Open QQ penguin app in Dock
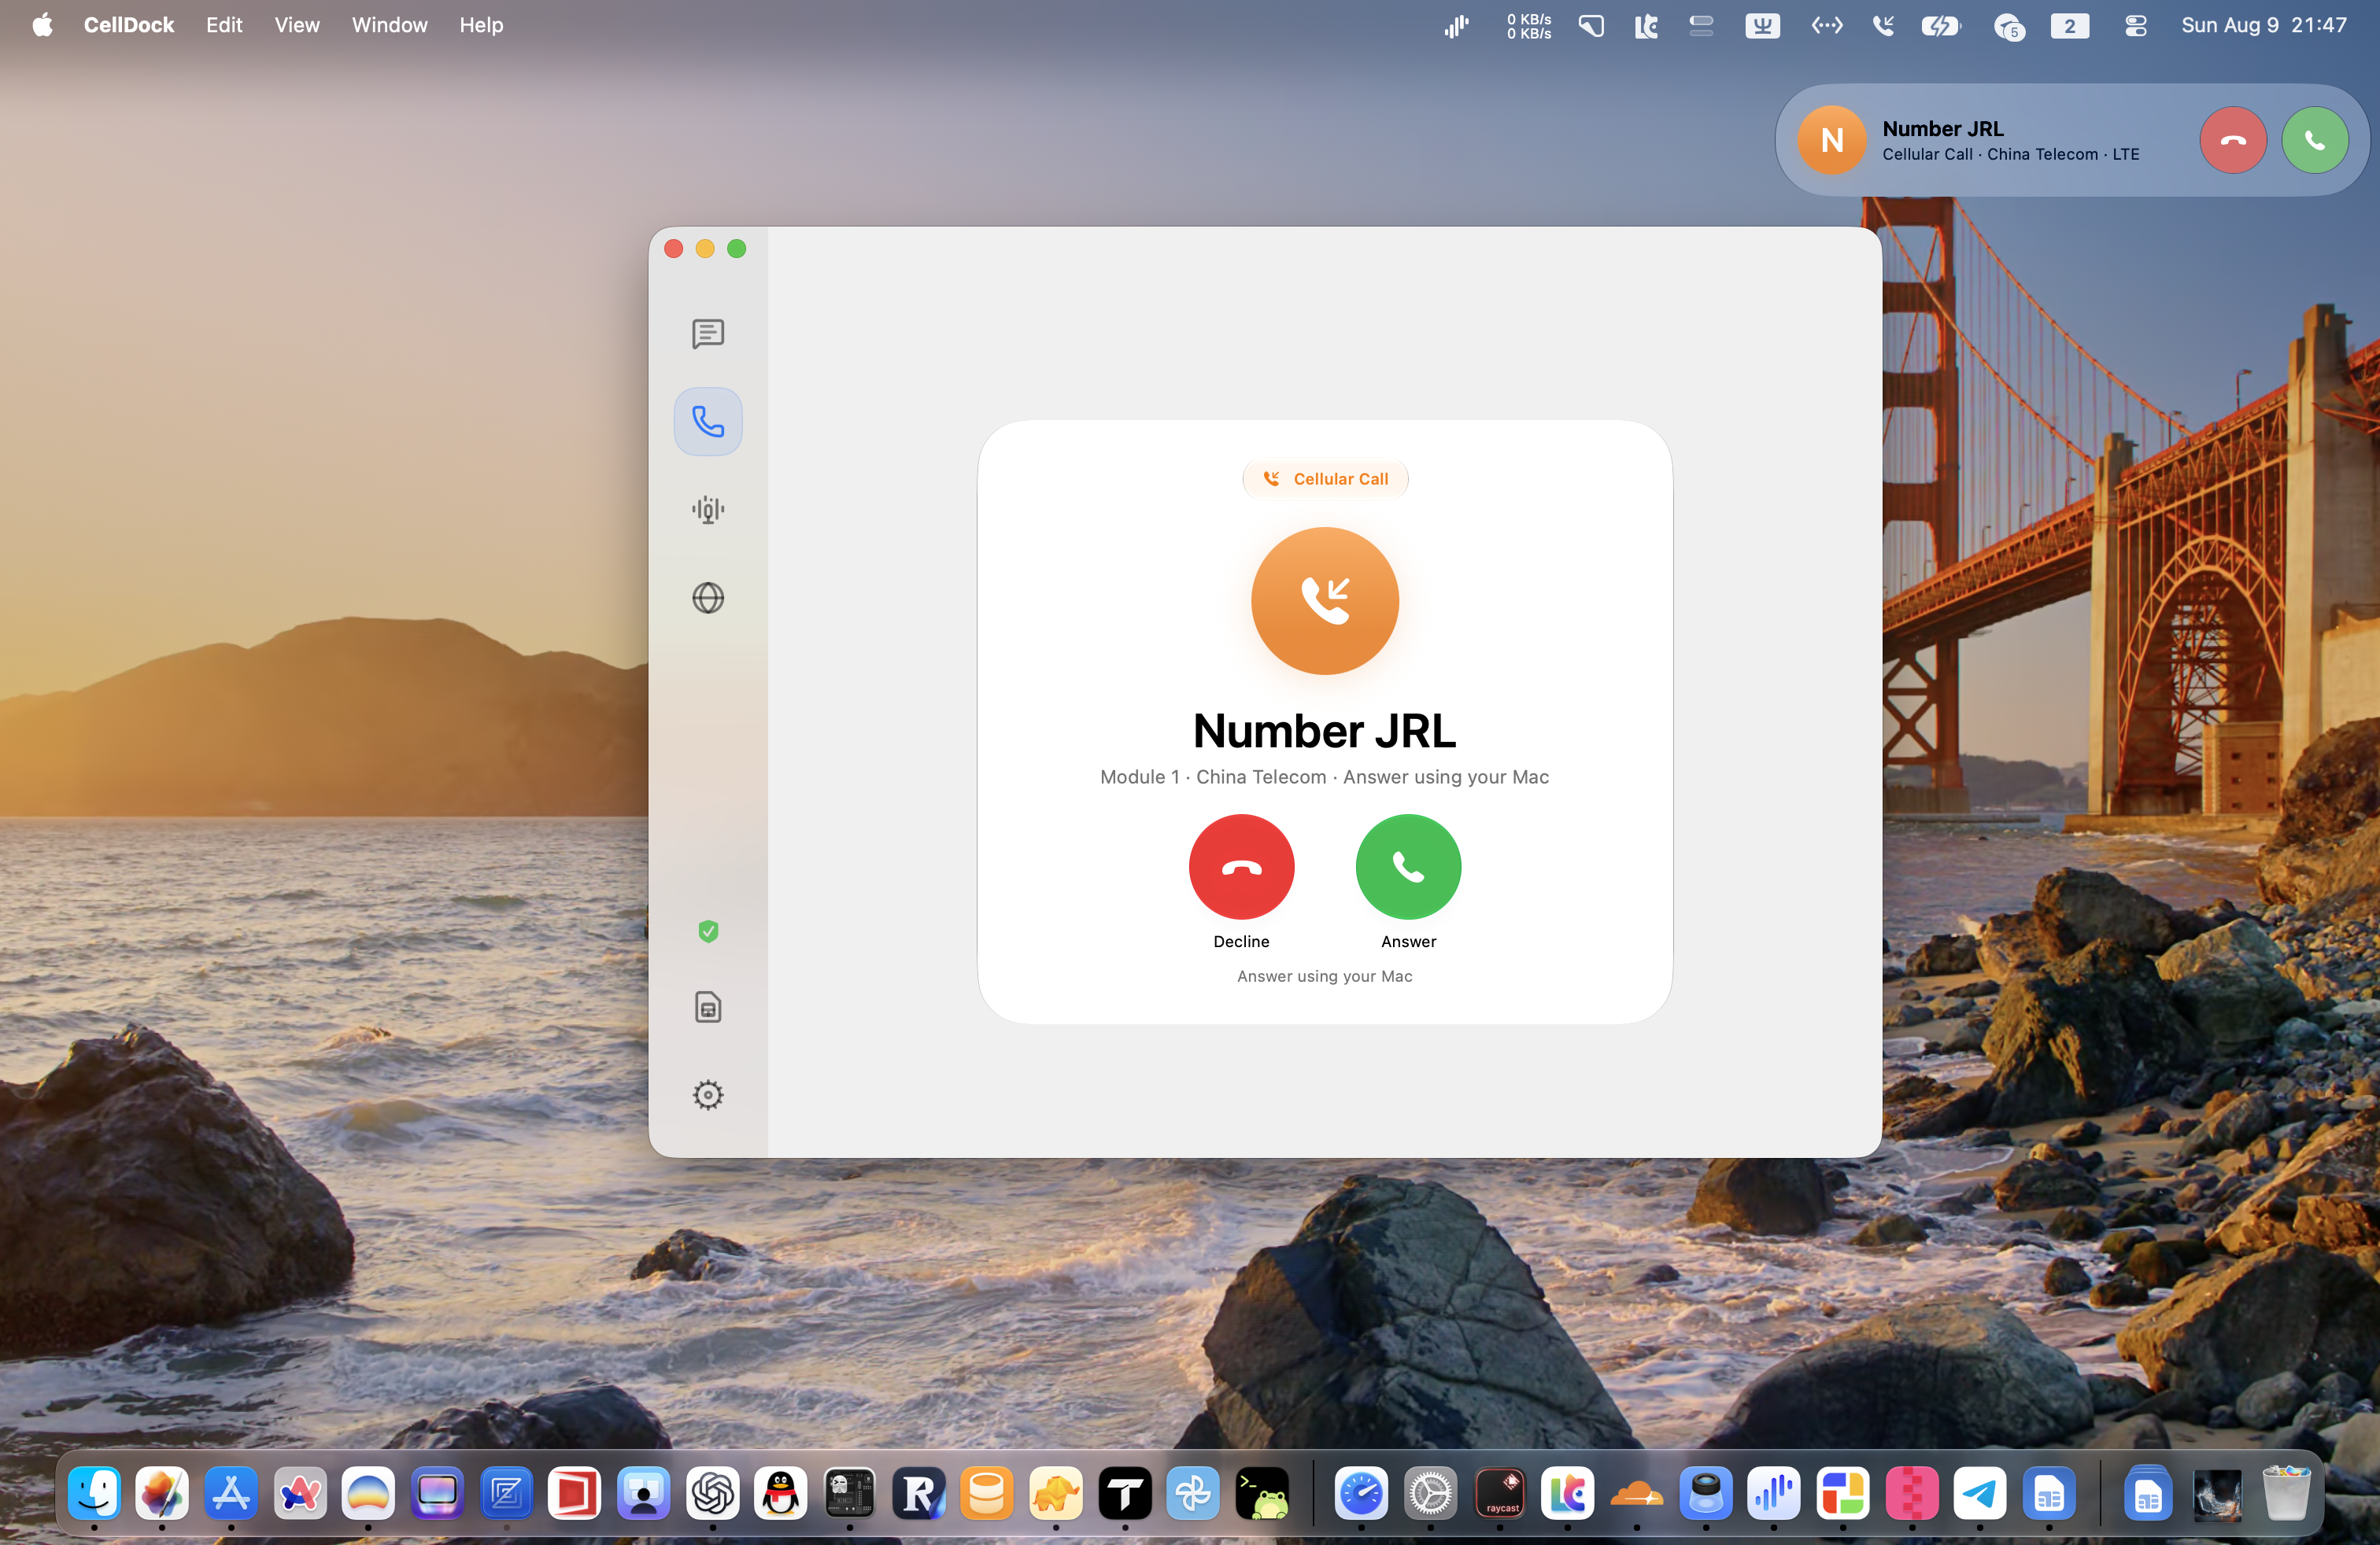The width and height of the screenshot is (2380, 1545). [x=781, y=1494]
